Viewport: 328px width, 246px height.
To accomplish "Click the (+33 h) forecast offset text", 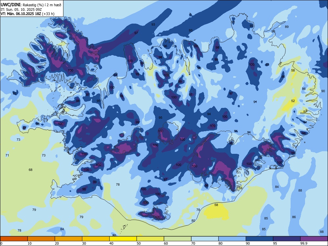I will (48, 14).
